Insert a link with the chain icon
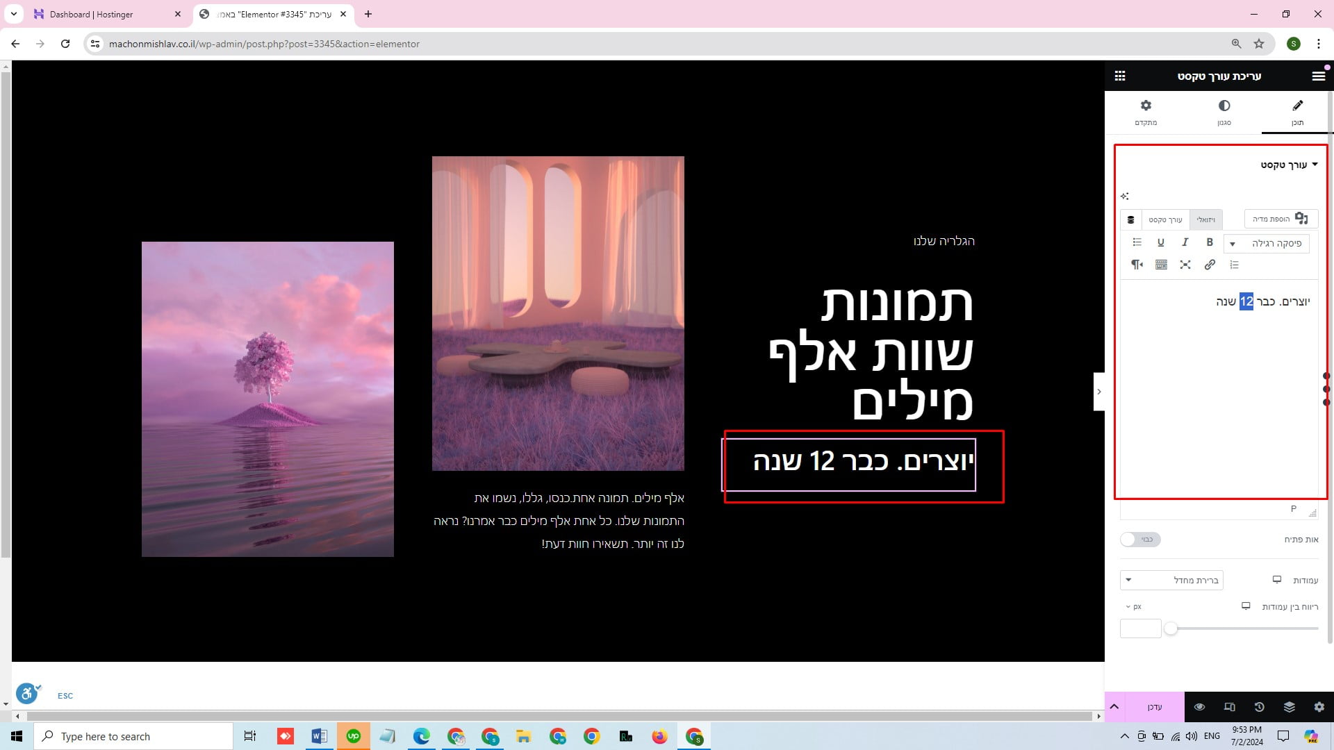This screenshot has height=750, width=1334. click(x=1210, y=265)
